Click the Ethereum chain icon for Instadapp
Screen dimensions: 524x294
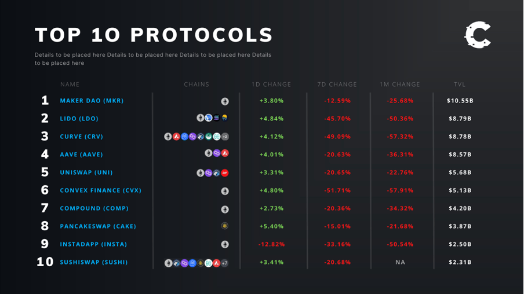pos(225,244)
